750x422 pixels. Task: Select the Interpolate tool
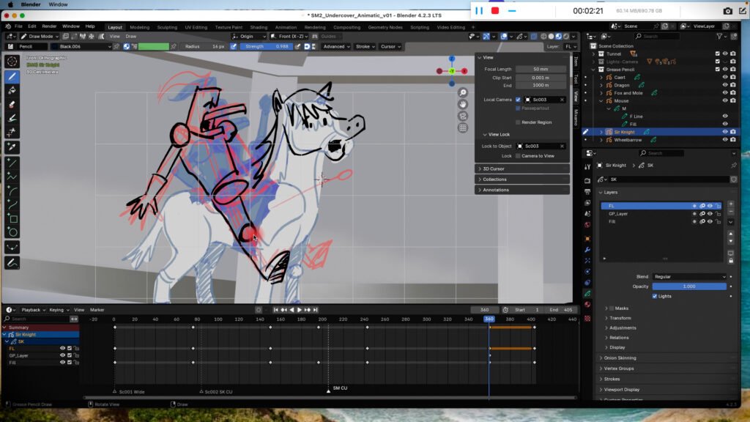click(12, 248)
